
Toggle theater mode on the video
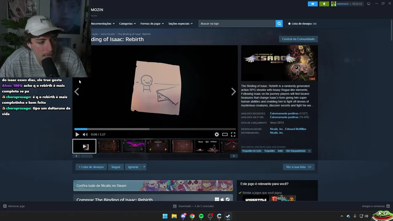click(x=225, y=134)
